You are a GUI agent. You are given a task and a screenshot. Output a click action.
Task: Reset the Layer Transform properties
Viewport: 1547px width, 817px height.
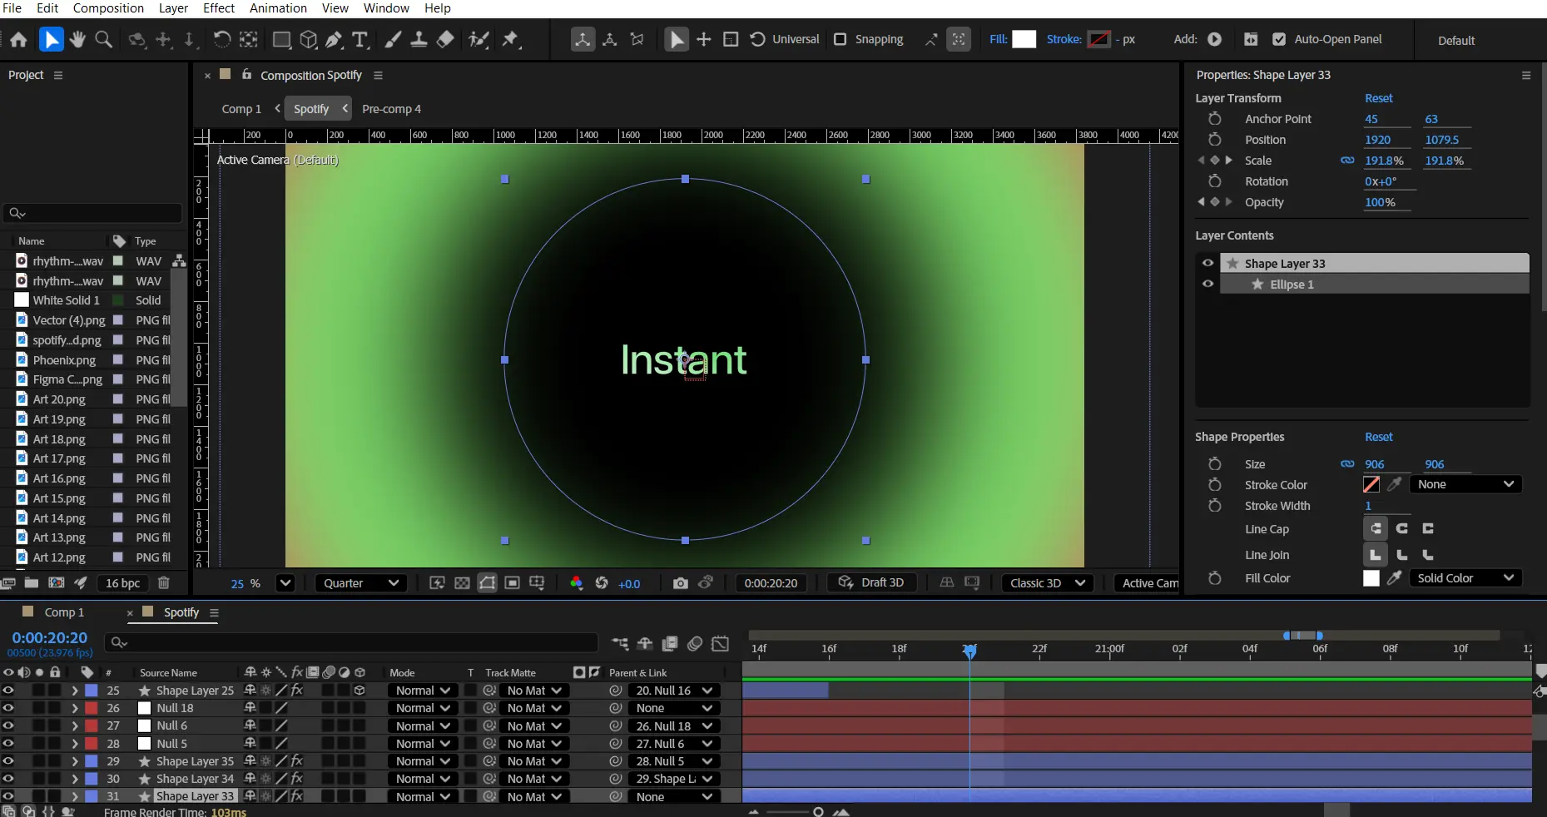point(1378,98)
